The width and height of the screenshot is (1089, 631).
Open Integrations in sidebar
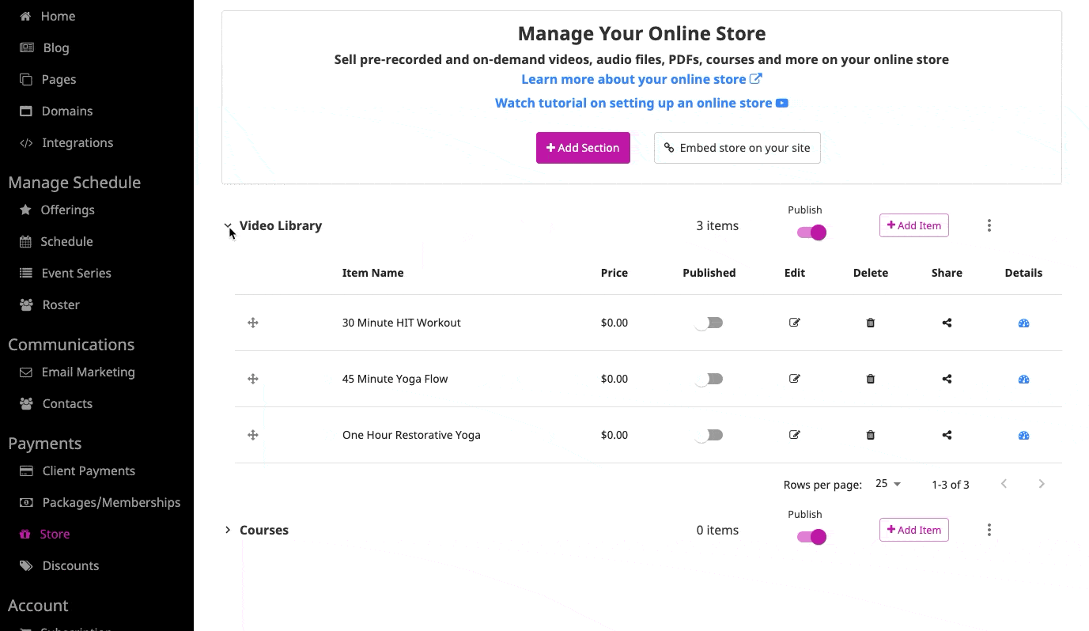[78, 142]
